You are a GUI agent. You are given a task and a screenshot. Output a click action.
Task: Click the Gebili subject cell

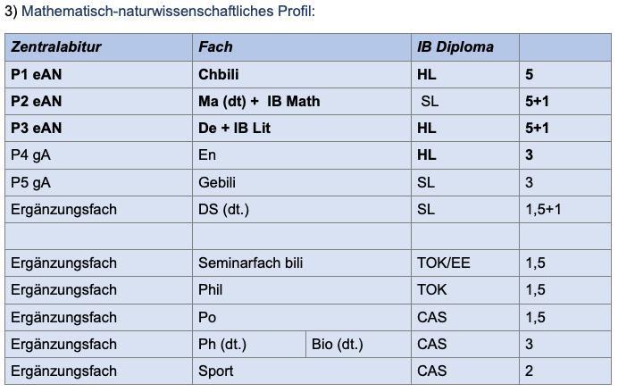pos(302,182)
